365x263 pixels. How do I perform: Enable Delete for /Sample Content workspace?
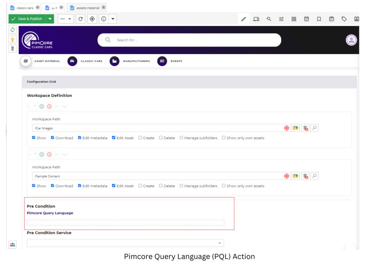[x=161, y=186]
